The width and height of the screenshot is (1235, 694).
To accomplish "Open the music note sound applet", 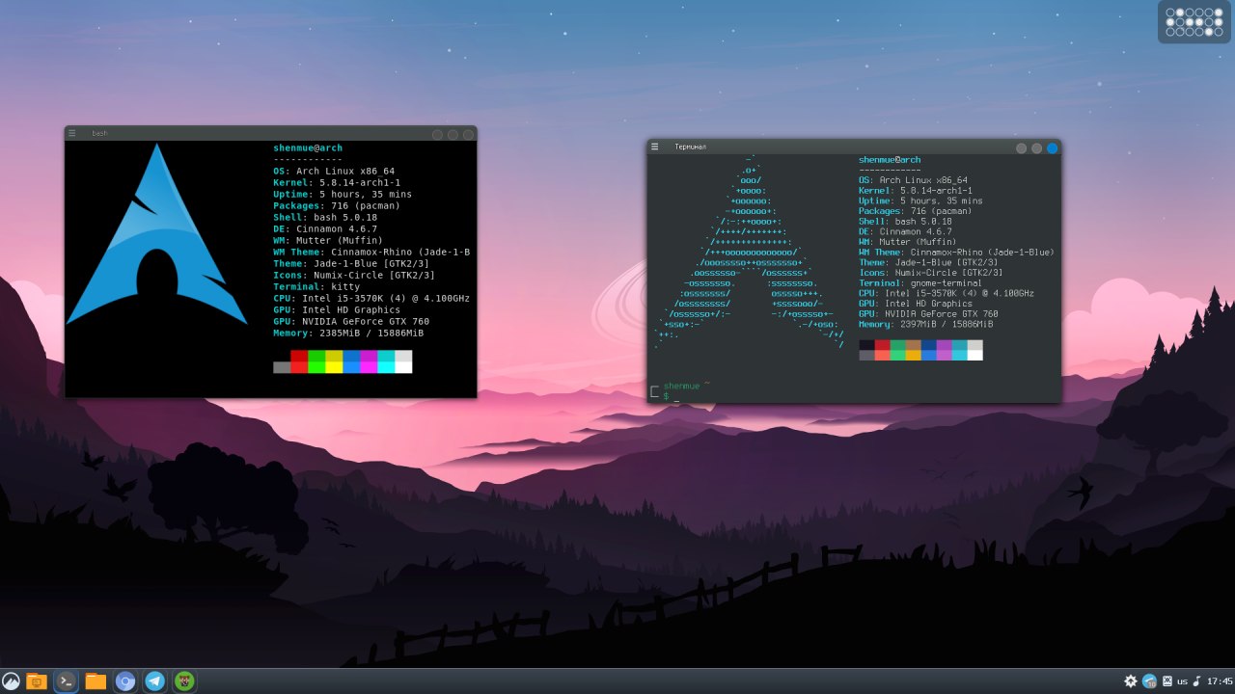I will [1197, 681].
